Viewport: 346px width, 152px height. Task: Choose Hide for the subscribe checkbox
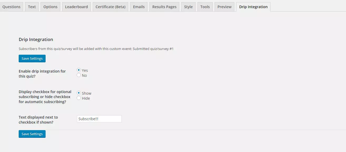(79, 98)
